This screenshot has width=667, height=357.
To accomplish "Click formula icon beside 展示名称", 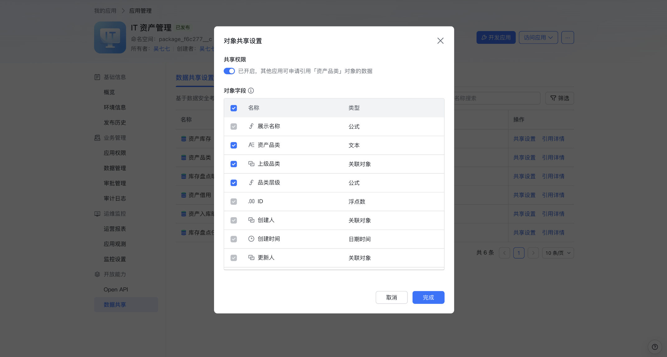I will click(251, 126).
